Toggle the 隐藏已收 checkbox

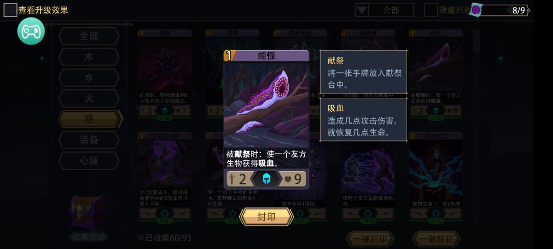(x=431, y=10)
